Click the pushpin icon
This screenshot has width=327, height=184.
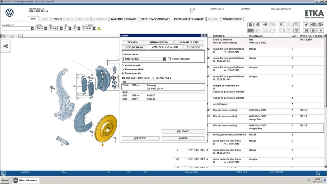pyautogui.click(x=306, y=25)
